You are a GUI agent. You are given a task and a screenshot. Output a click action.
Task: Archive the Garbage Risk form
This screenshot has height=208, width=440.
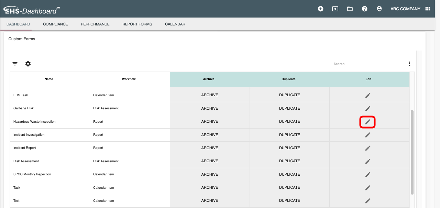coord(209,108)
